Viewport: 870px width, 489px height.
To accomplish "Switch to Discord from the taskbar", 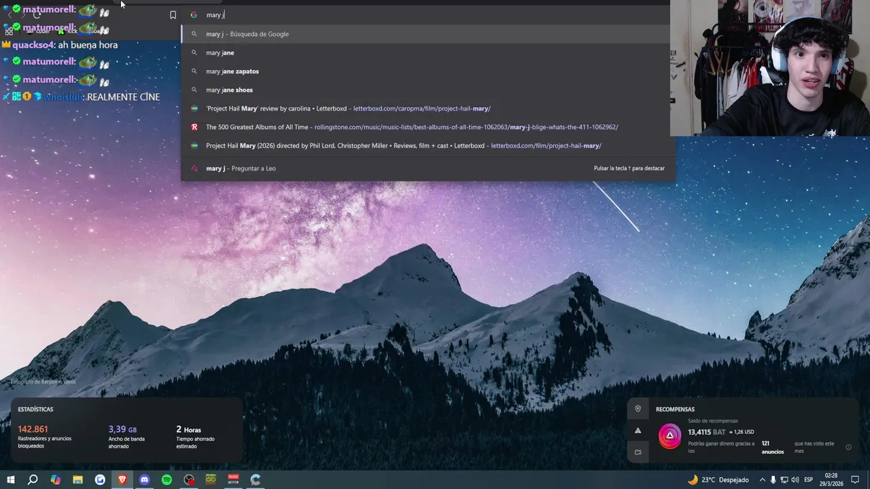I will (x=144, y=479).
